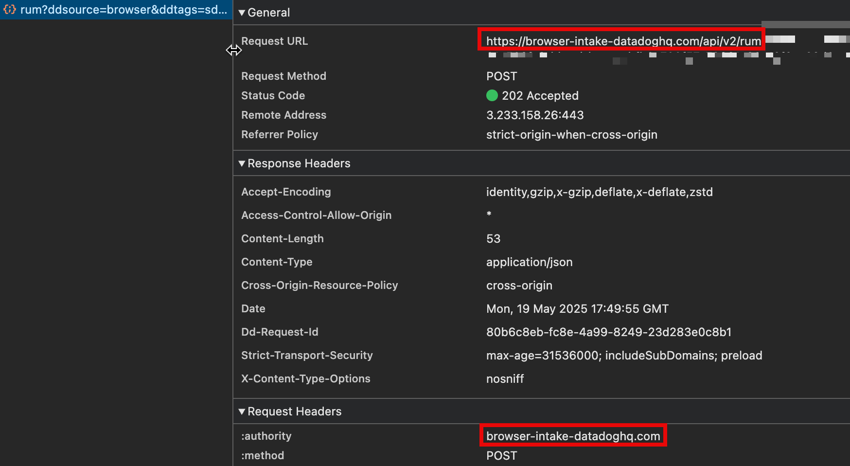
Task: Collapse the General section triangle
Action: [242, 13]
